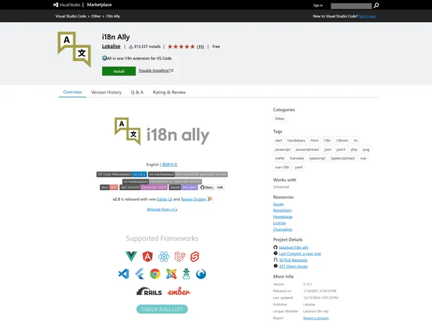Click the last commit november 2024 badge
This screenshot has height=322, width=432.
pyautogui.click(x=144, y=187)
